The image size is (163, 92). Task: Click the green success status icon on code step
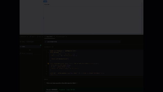click(x=41, y=45)
